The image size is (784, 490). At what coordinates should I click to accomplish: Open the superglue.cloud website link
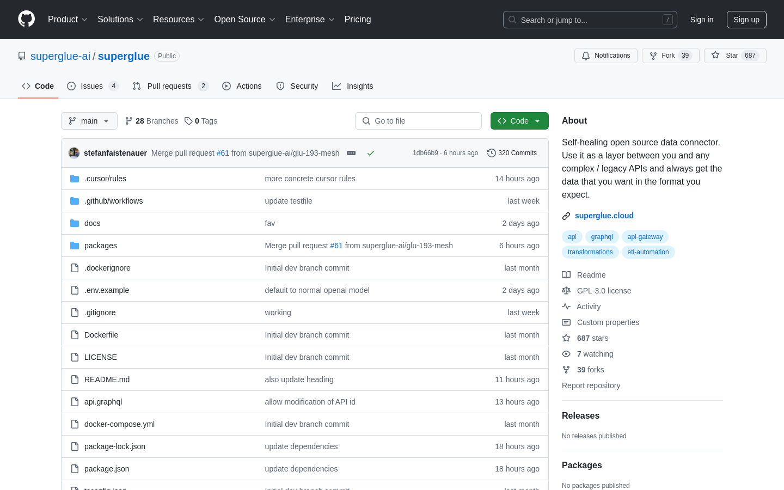point(604,216)
